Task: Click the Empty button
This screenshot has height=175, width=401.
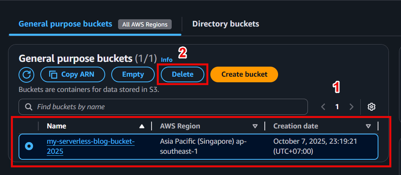Action: coord(133,74)
